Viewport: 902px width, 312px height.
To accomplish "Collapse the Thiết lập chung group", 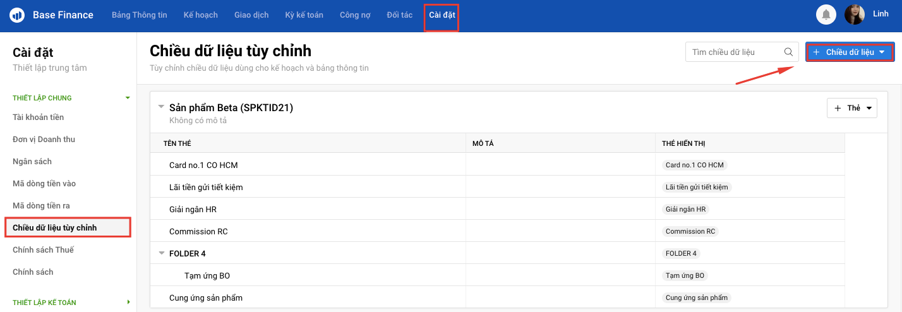I will point(128,98).
